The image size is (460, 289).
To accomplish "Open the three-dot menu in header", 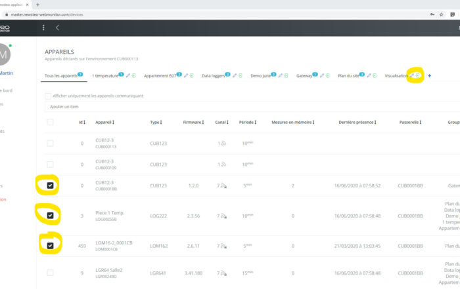I will click(43, 28).
